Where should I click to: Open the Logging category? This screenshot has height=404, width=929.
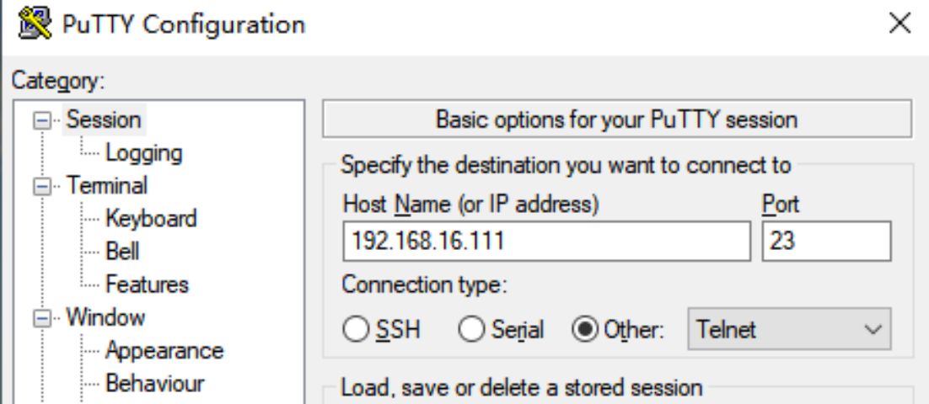tap(144, 153)
